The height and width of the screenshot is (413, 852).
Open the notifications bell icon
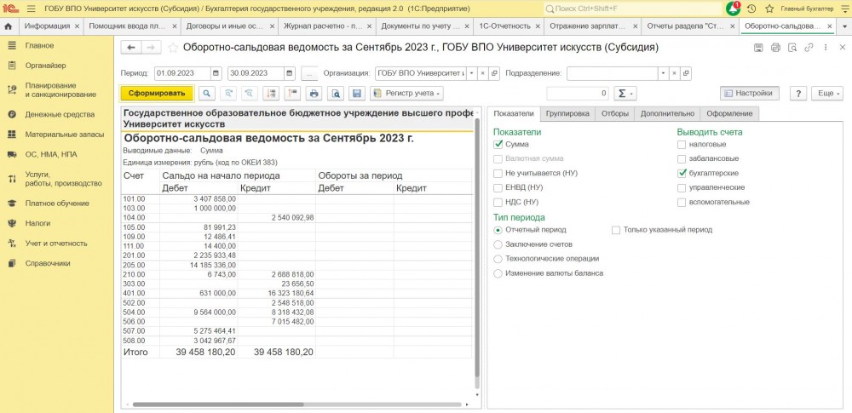coord(733,8)
